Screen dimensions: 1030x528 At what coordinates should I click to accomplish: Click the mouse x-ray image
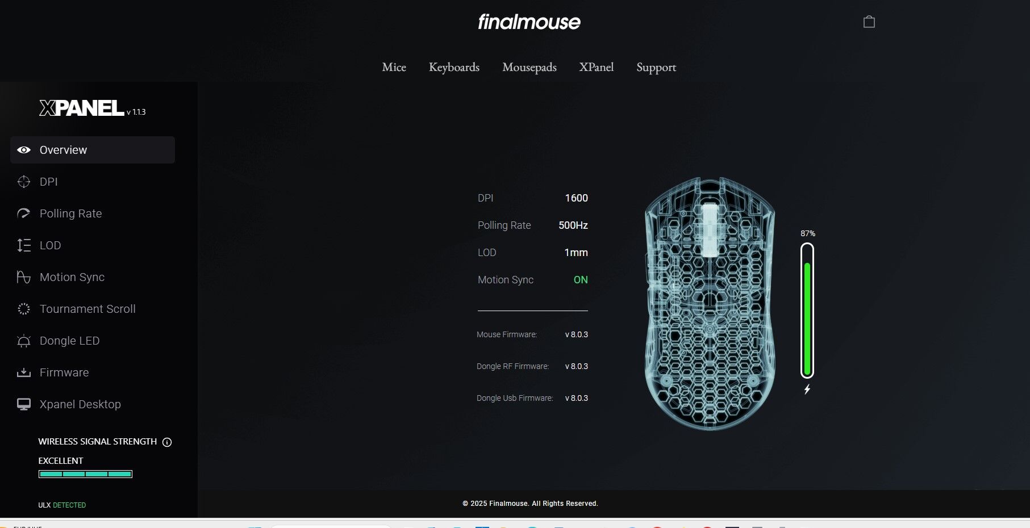[x=710, y=304]
